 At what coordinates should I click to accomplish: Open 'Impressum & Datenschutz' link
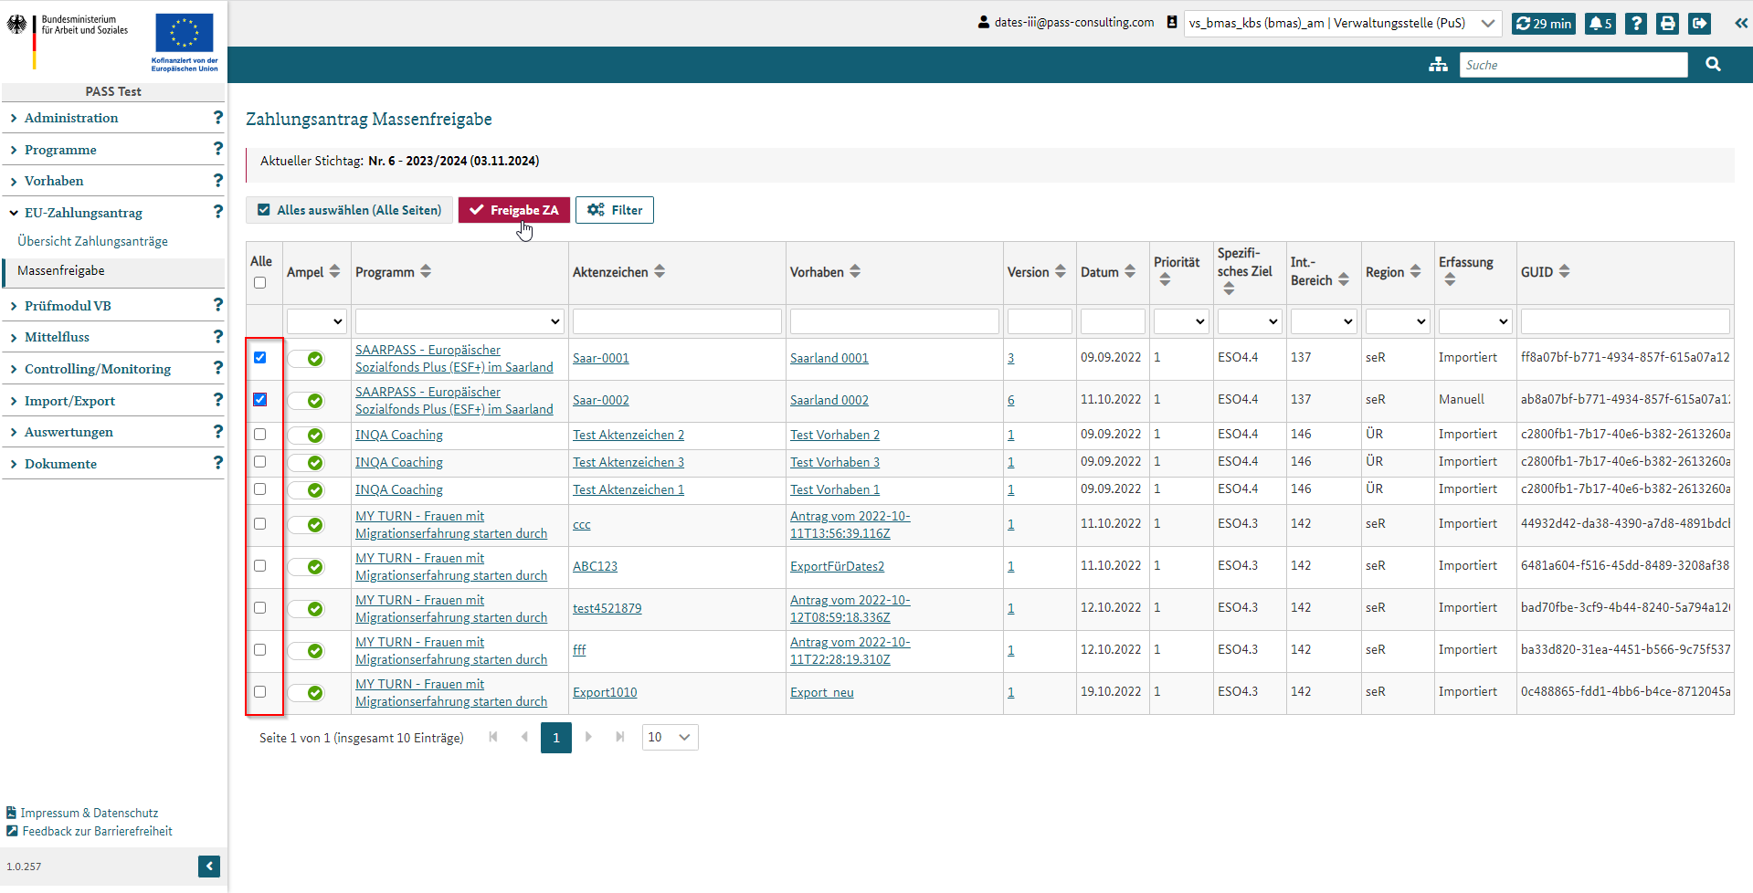(90, 813)
